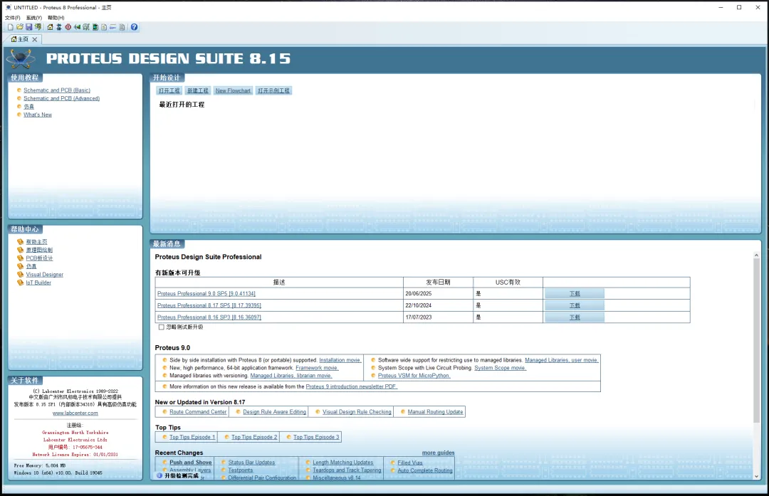Click the book icon beside Visual Designer

click(x=20, y=275)
